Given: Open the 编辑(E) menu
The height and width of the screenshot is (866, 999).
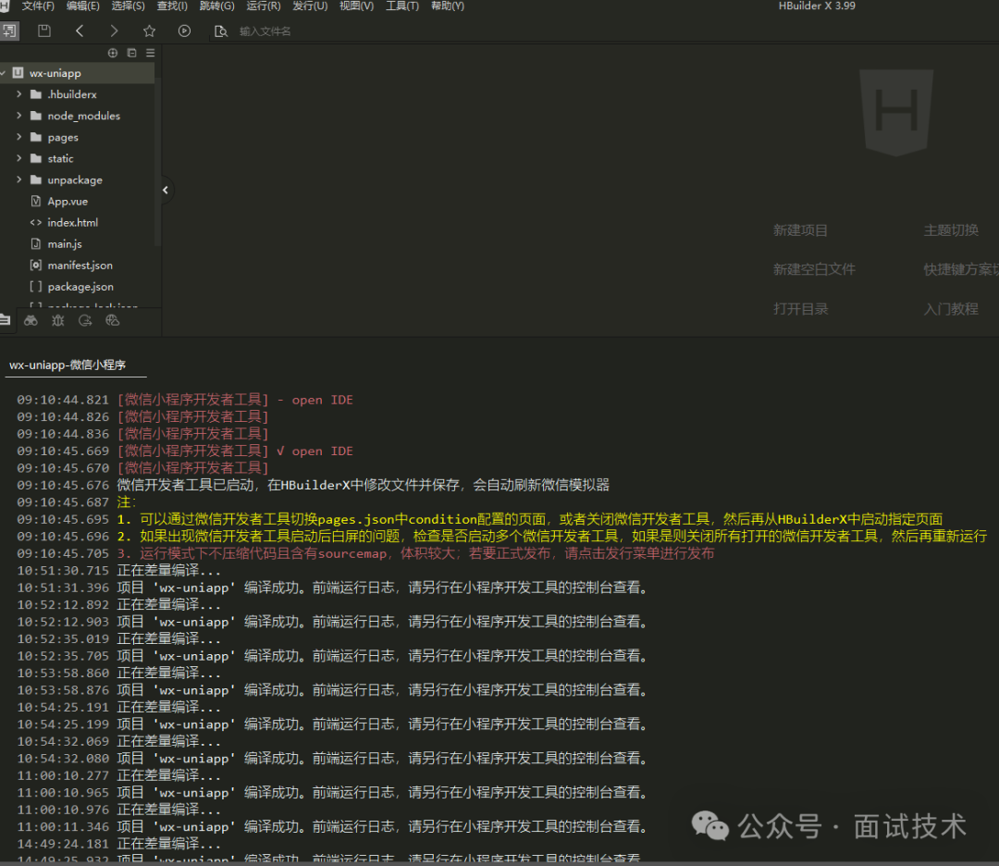Looking at the screenshot, I should tap(83, 6).
